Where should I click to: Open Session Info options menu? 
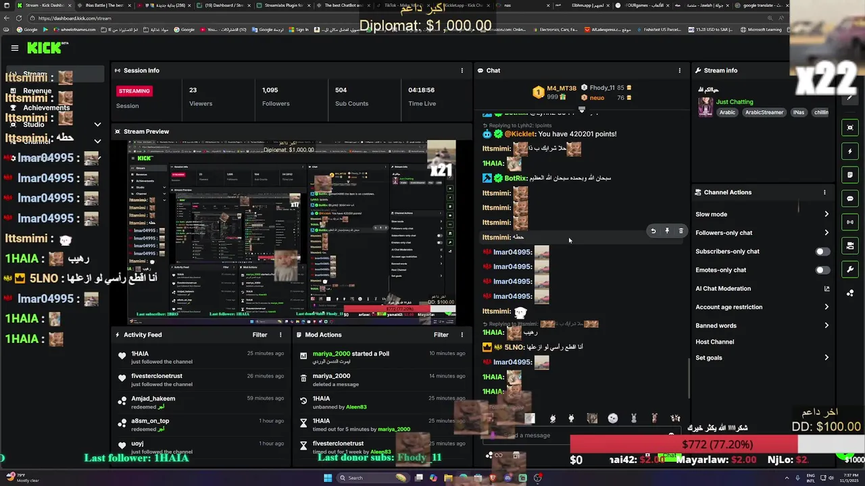[462, 70]
